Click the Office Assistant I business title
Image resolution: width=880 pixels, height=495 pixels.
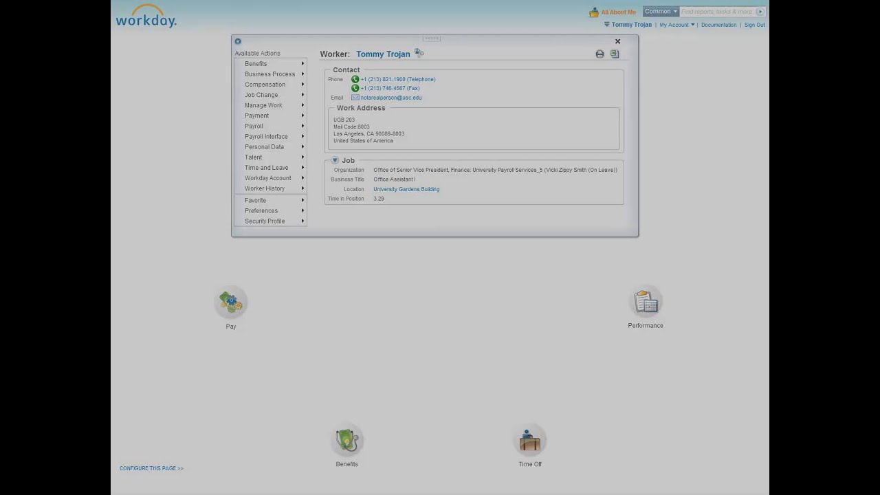pos(395,179)
